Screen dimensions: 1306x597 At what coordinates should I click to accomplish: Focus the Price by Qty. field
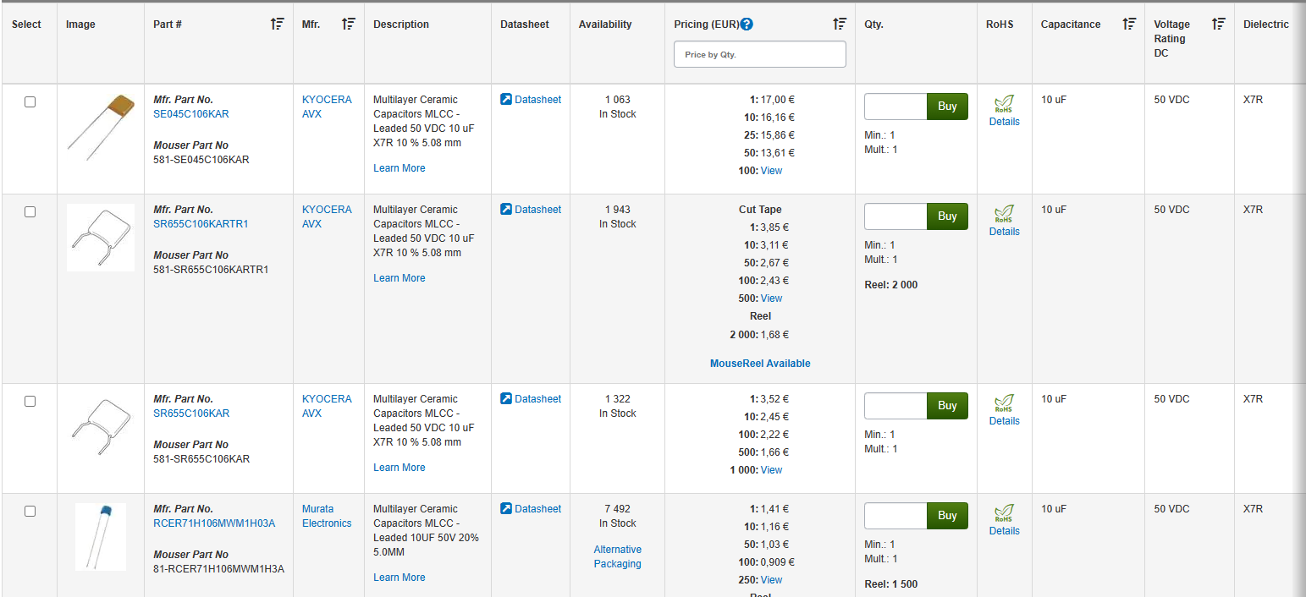pos(760,54)
